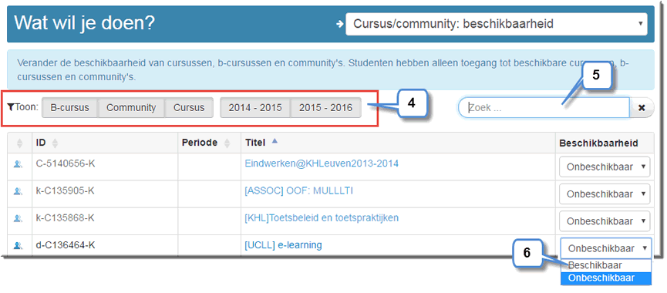The height and width of the screenshot is (293, 667).
Task: Click the ID text C-5140656-K
Action: coord(66,163)
